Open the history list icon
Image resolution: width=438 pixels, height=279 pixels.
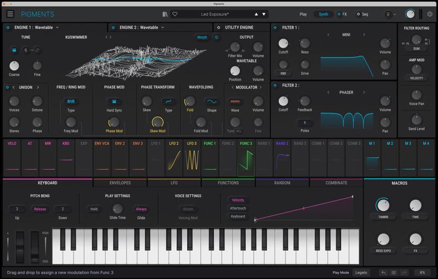click(394, 272)
